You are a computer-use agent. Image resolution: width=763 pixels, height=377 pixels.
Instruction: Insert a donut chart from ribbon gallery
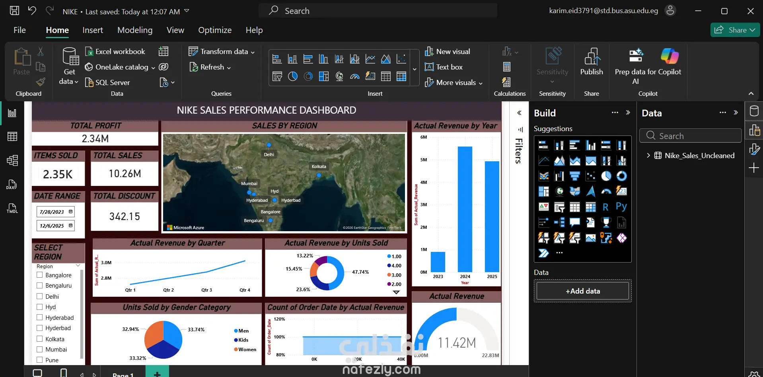tap(308, 76)
